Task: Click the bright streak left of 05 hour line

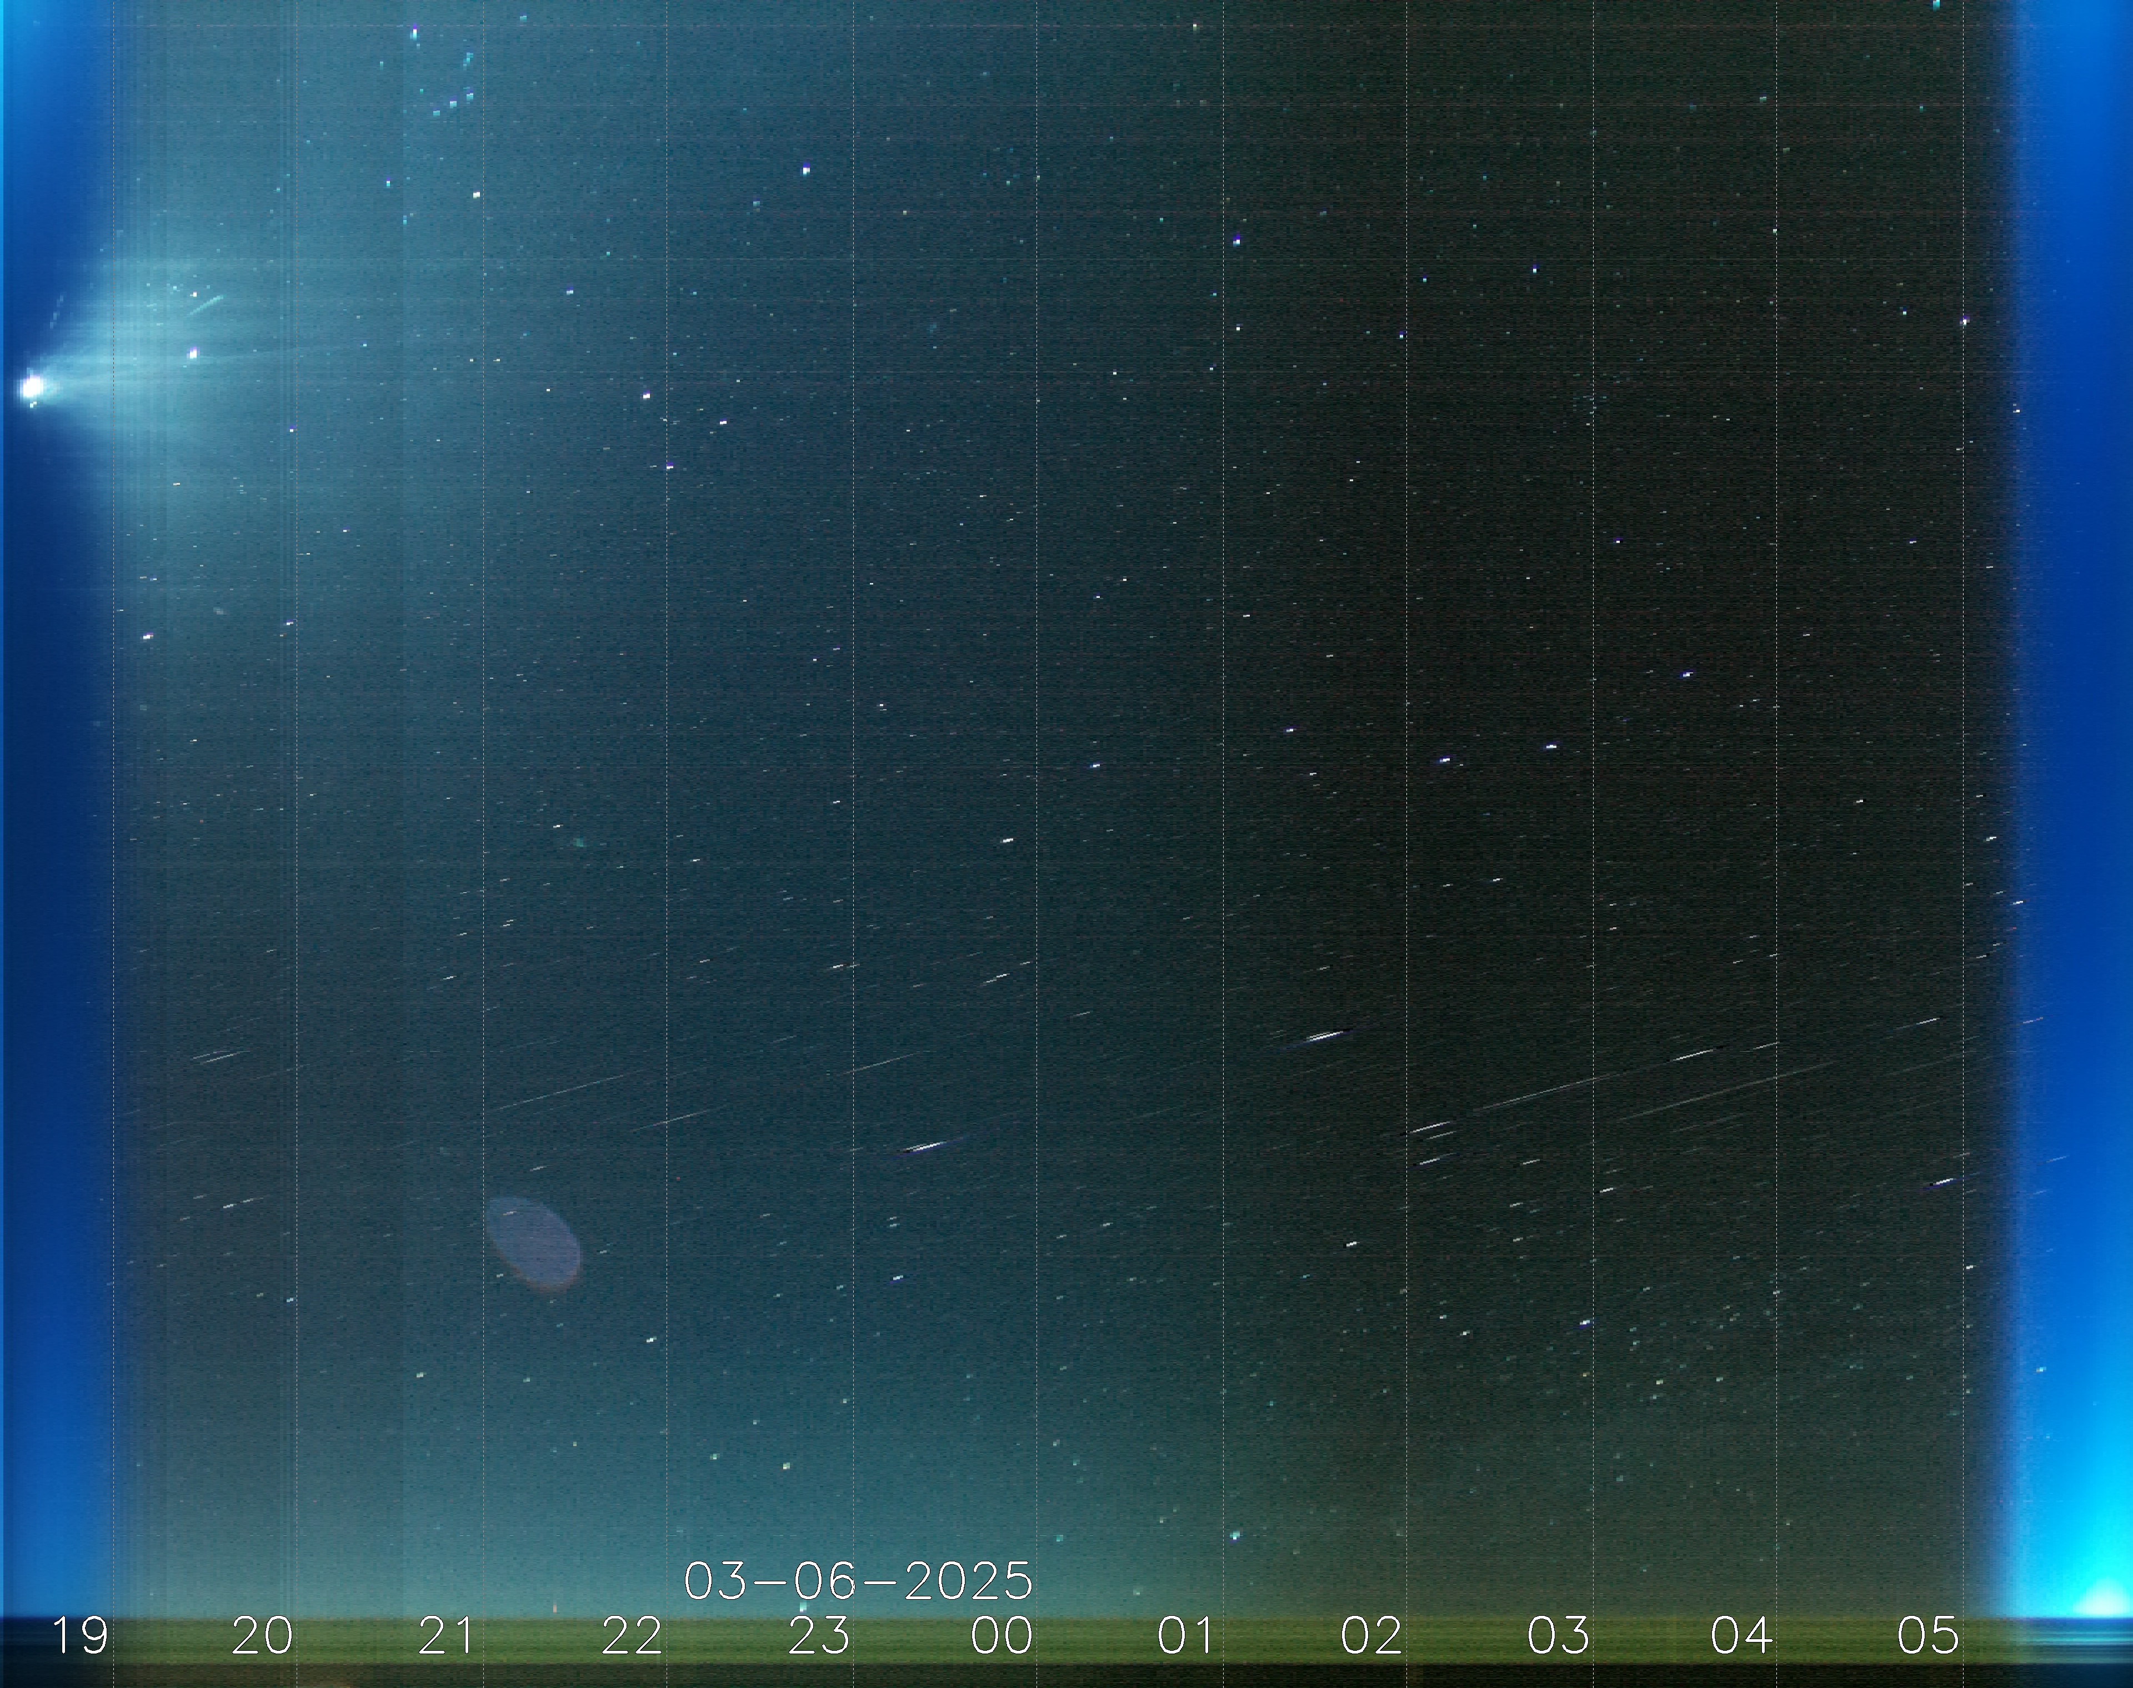Action: coord(1942,1182)
